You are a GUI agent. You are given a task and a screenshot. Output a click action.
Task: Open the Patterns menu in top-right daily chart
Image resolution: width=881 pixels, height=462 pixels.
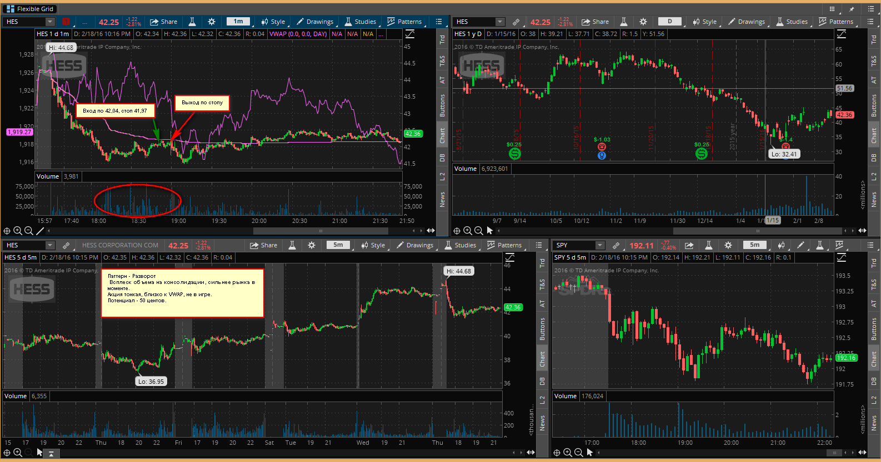point(836,22)
